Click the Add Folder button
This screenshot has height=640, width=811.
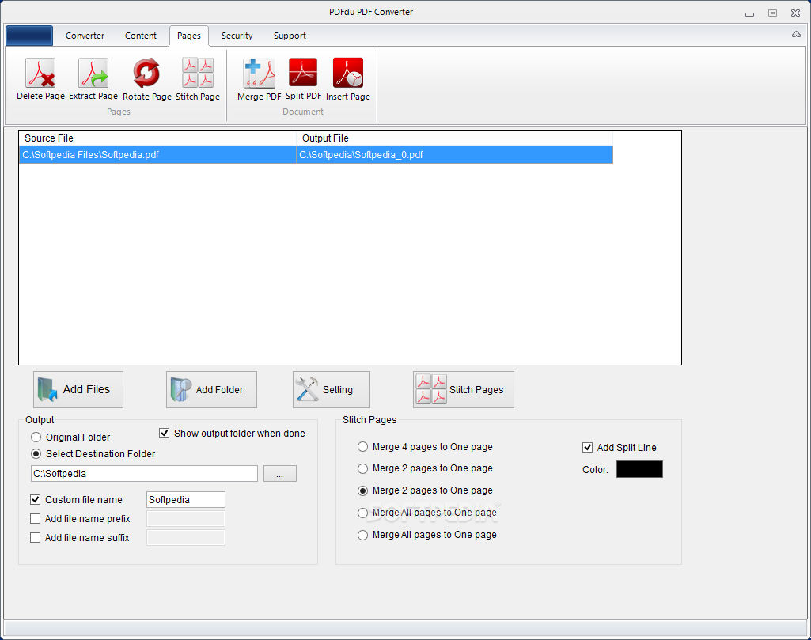pos(211,389)
